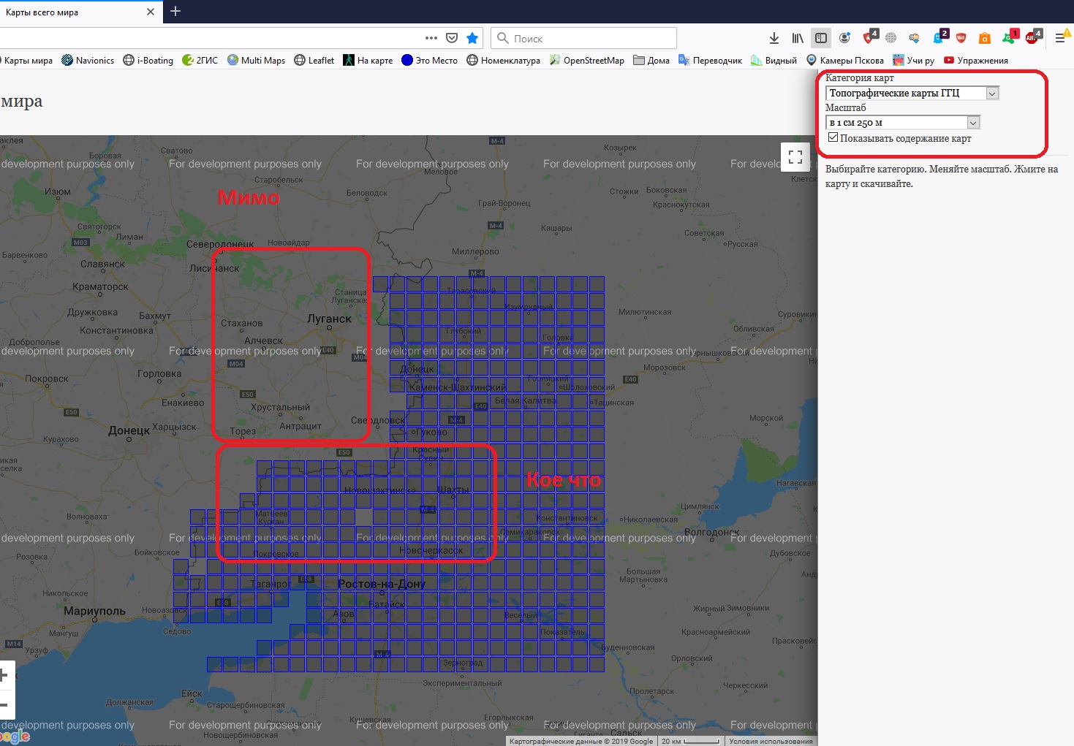The image size is (1074, 746).
Task: Open the Library icon in toolbar
Action: pyautogui.click(x=798, y=38)
